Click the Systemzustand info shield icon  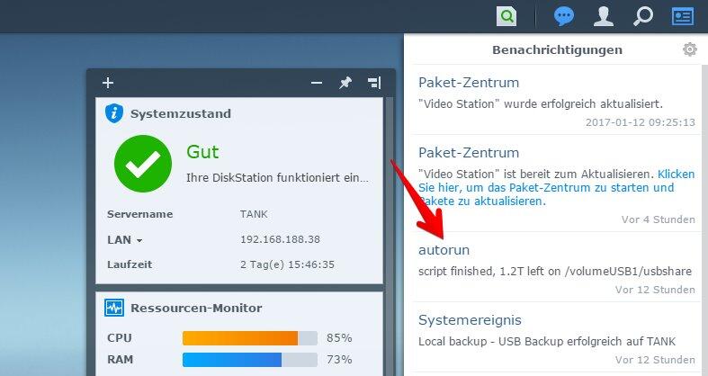(x=114, y=113)
